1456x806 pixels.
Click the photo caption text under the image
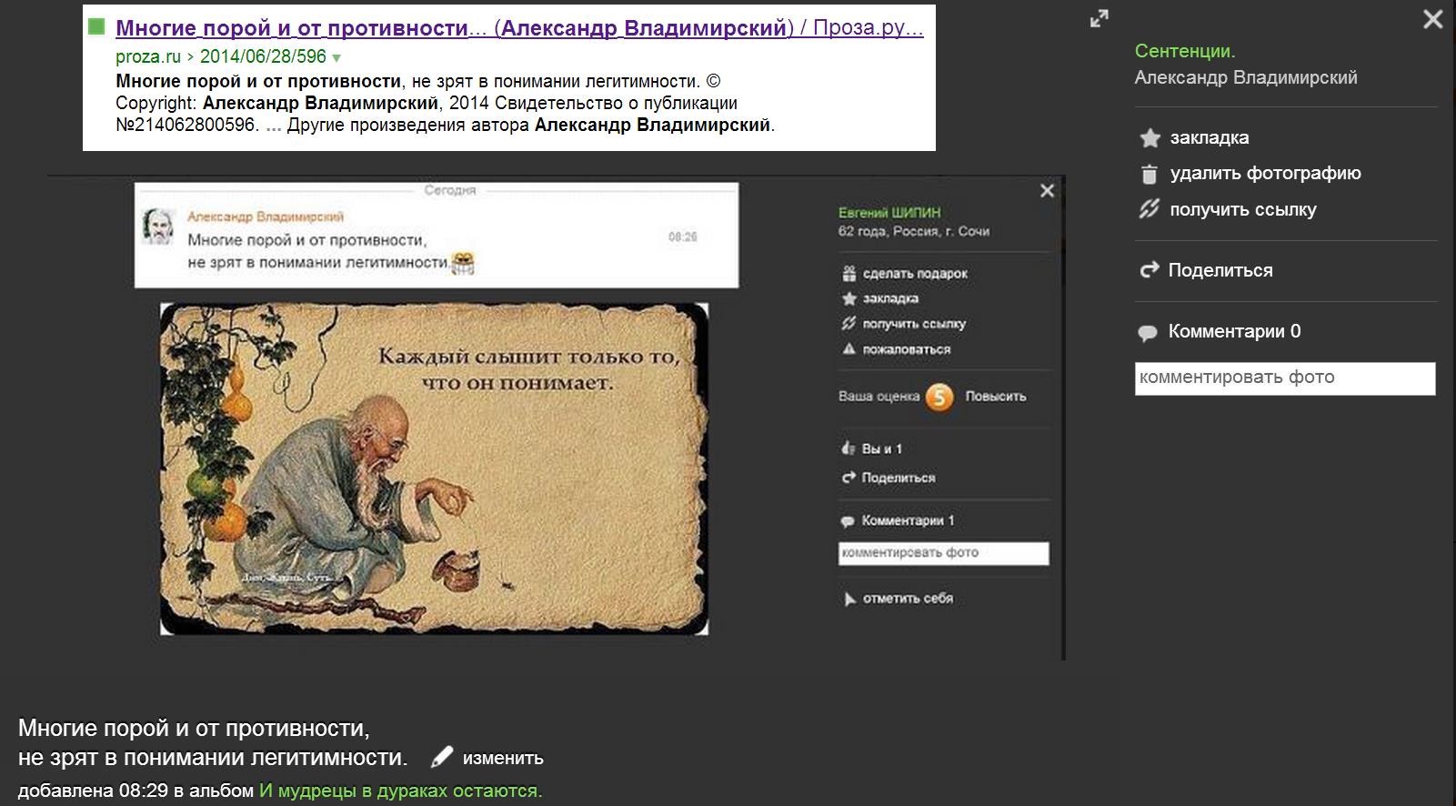(213, 742)
